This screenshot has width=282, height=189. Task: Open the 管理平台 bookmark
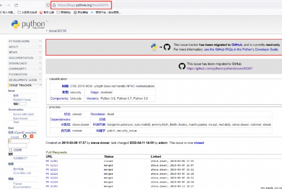pyautogui.click(x=106, y=12)
